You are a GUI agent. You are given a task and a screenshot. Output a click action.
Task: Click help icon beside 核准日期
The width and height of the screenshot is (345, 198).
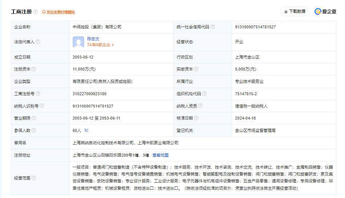196,118
